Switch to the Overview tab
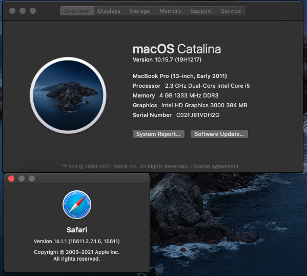This screenshot has height=276, width=307. (x=77, y=11)
